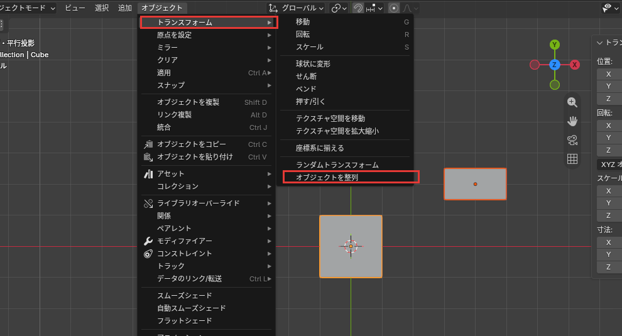Image resolution: width=622 pixels, height=336 pixels.
Task: Open データのリンク/転送 submenu
Action: (x=206, y=279)
